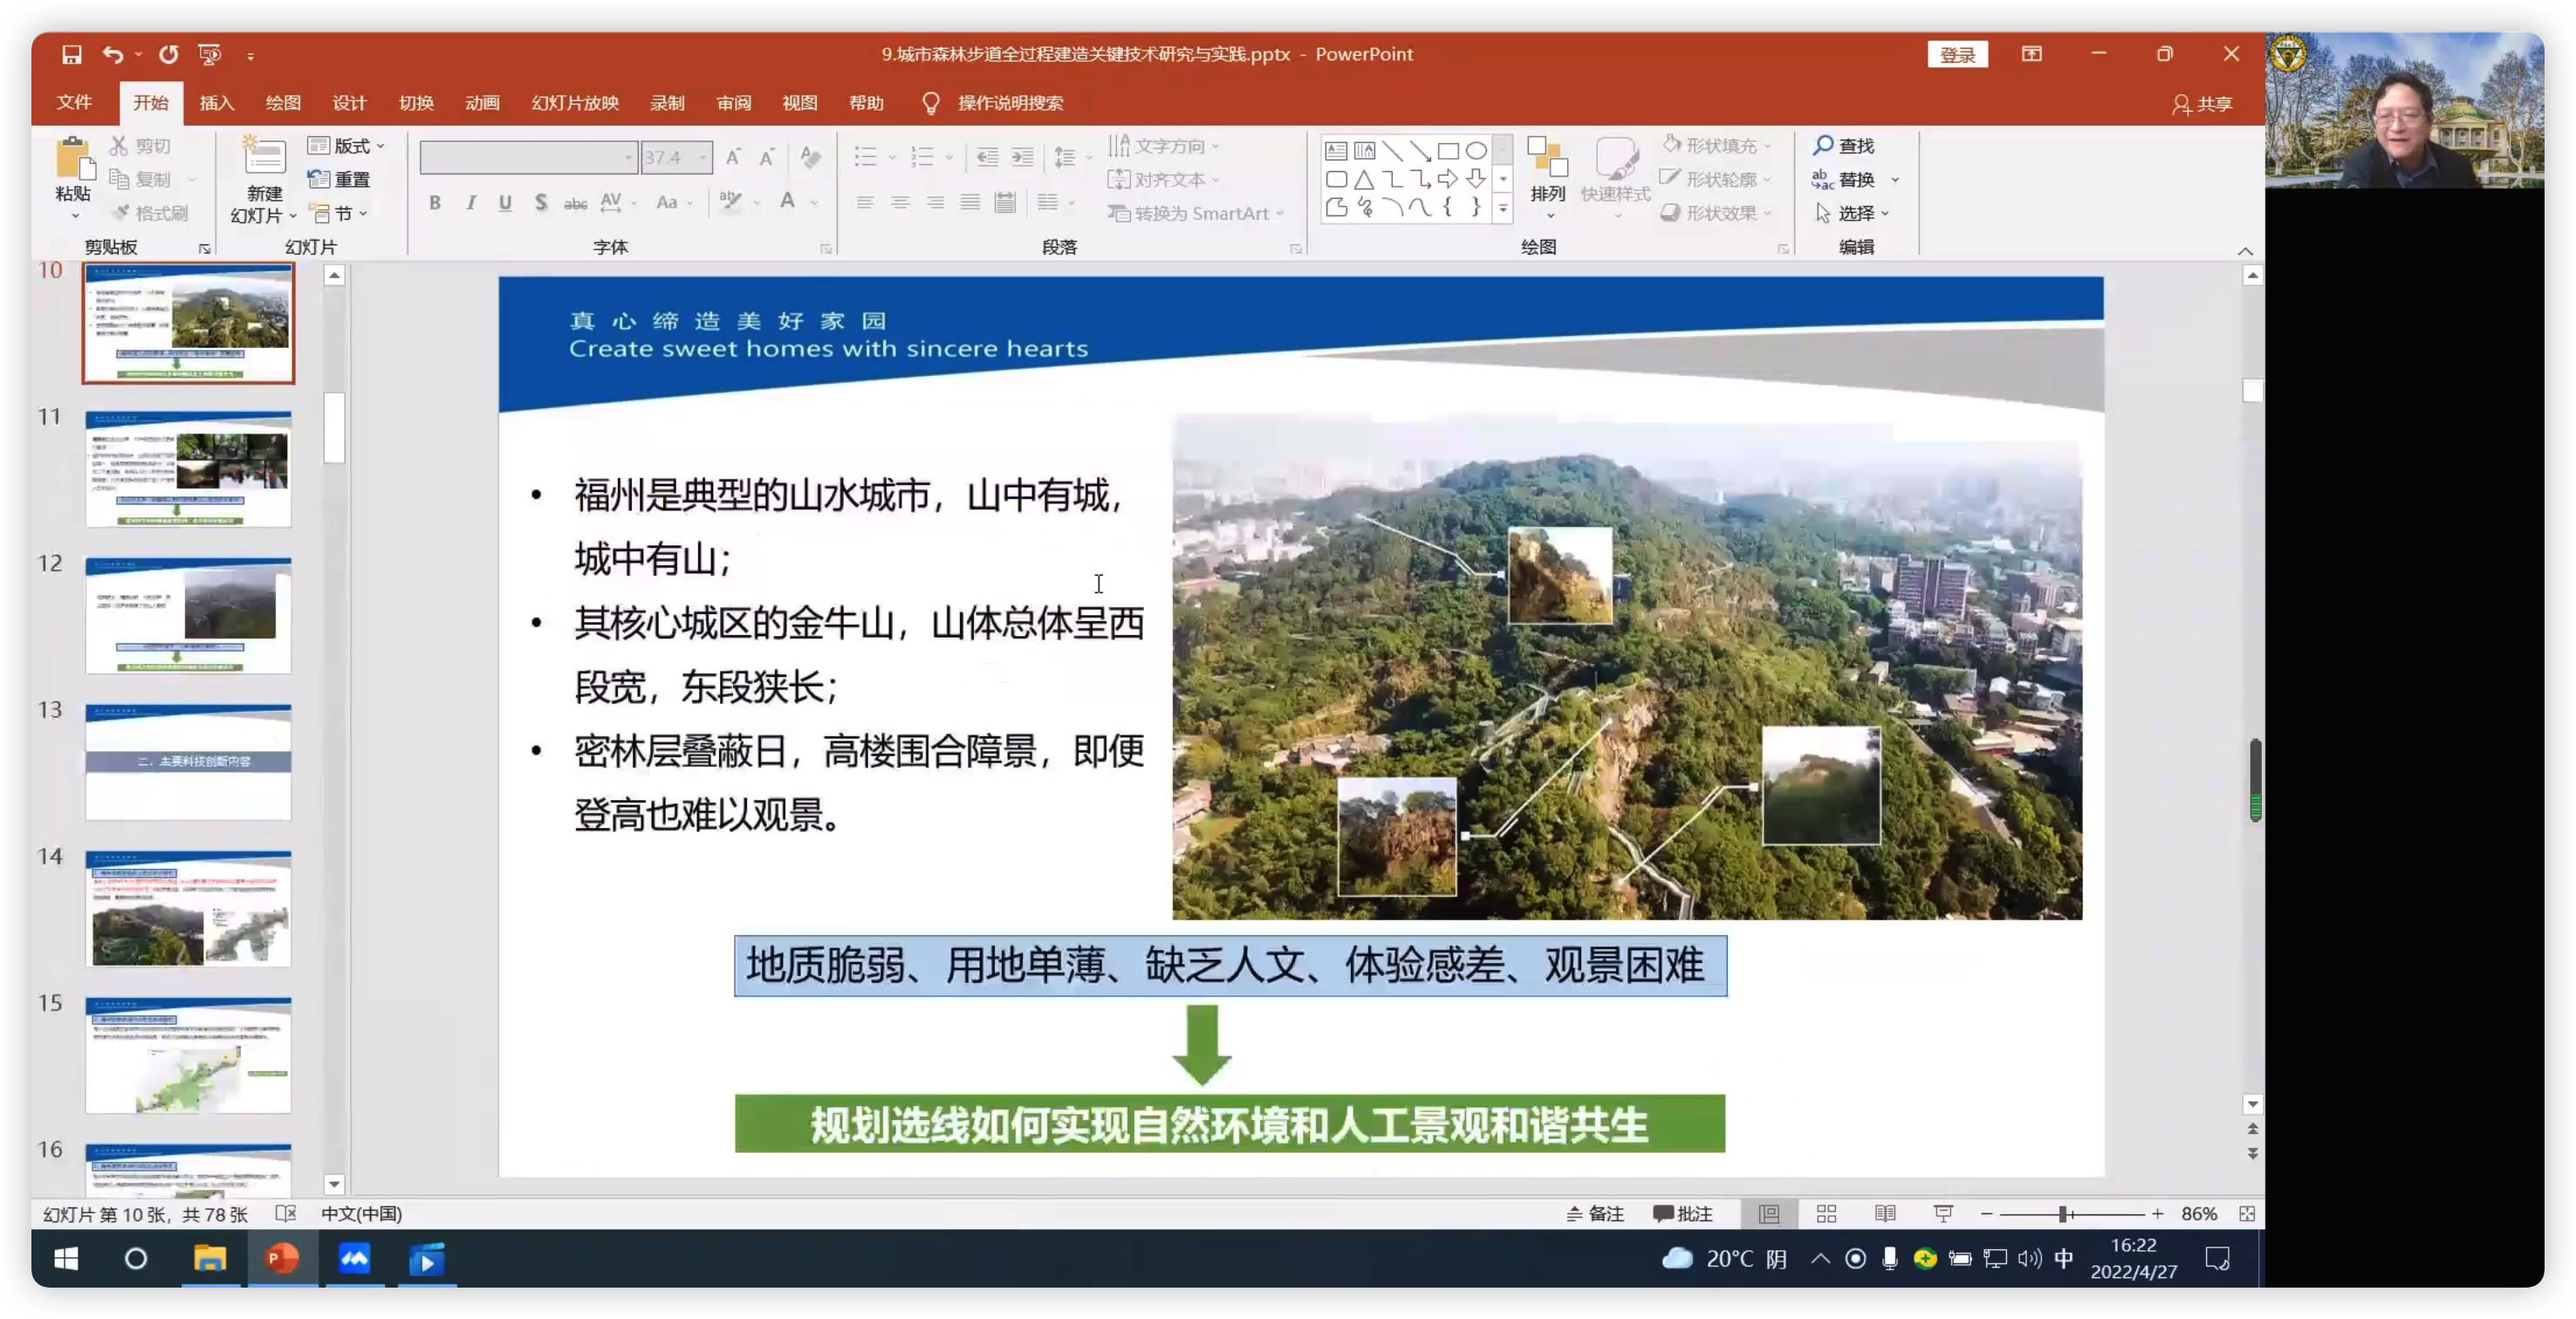This screenshot has width=2576, height=1319.
Task: Switch to the Animations (动画) tab
Action: pyautogui.click(x=482, y=103)
